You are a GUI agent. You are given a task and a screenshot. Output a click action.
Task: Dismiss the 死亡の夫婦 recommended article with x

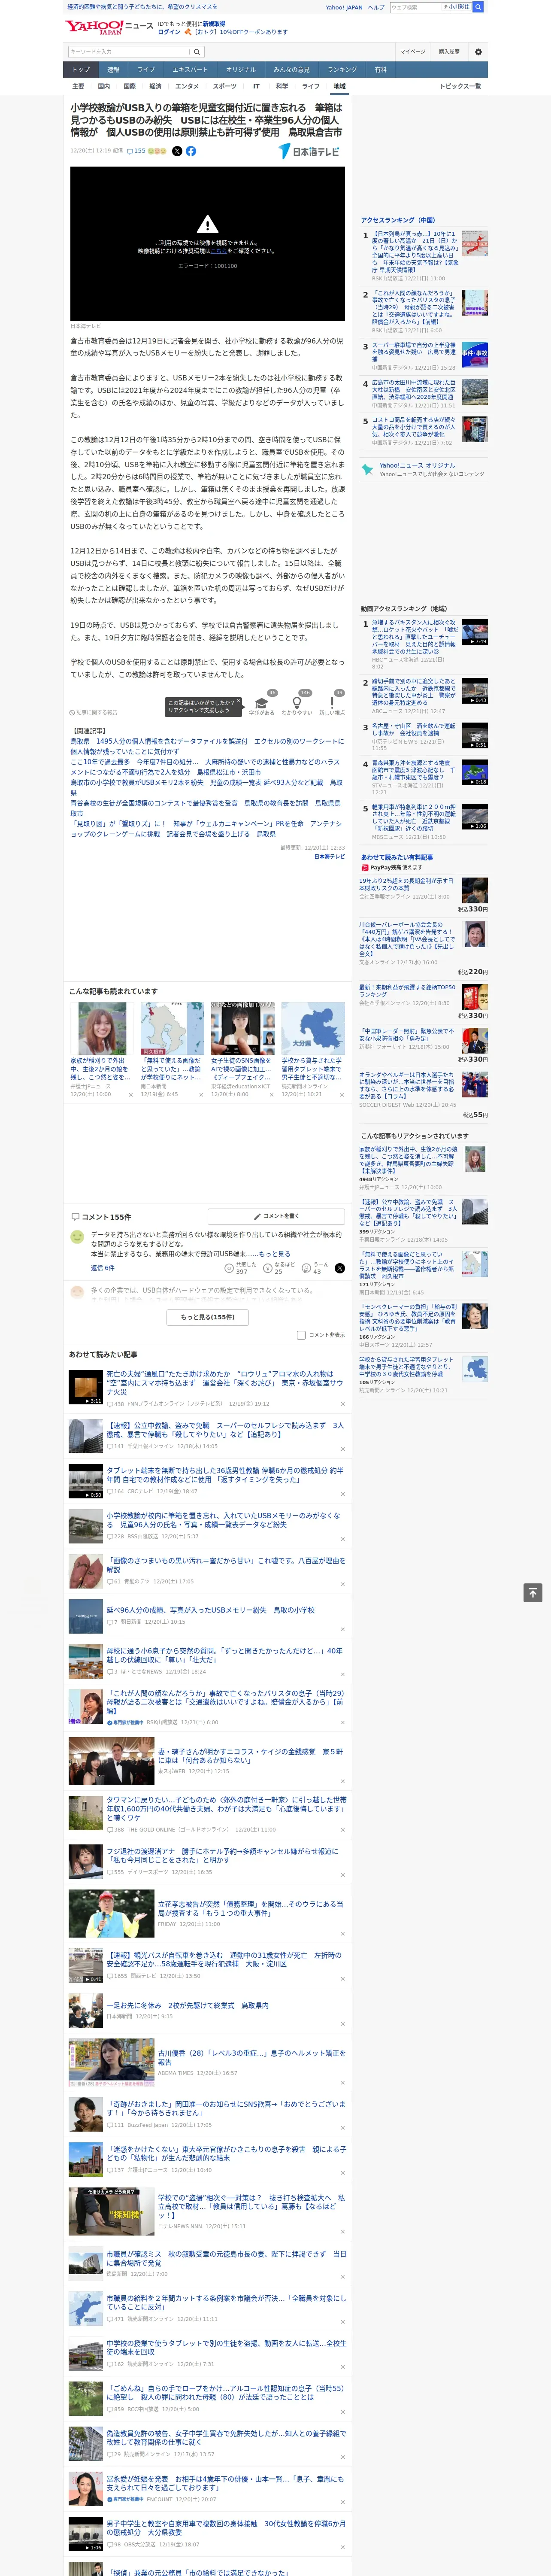click(x=343, y=1404)
